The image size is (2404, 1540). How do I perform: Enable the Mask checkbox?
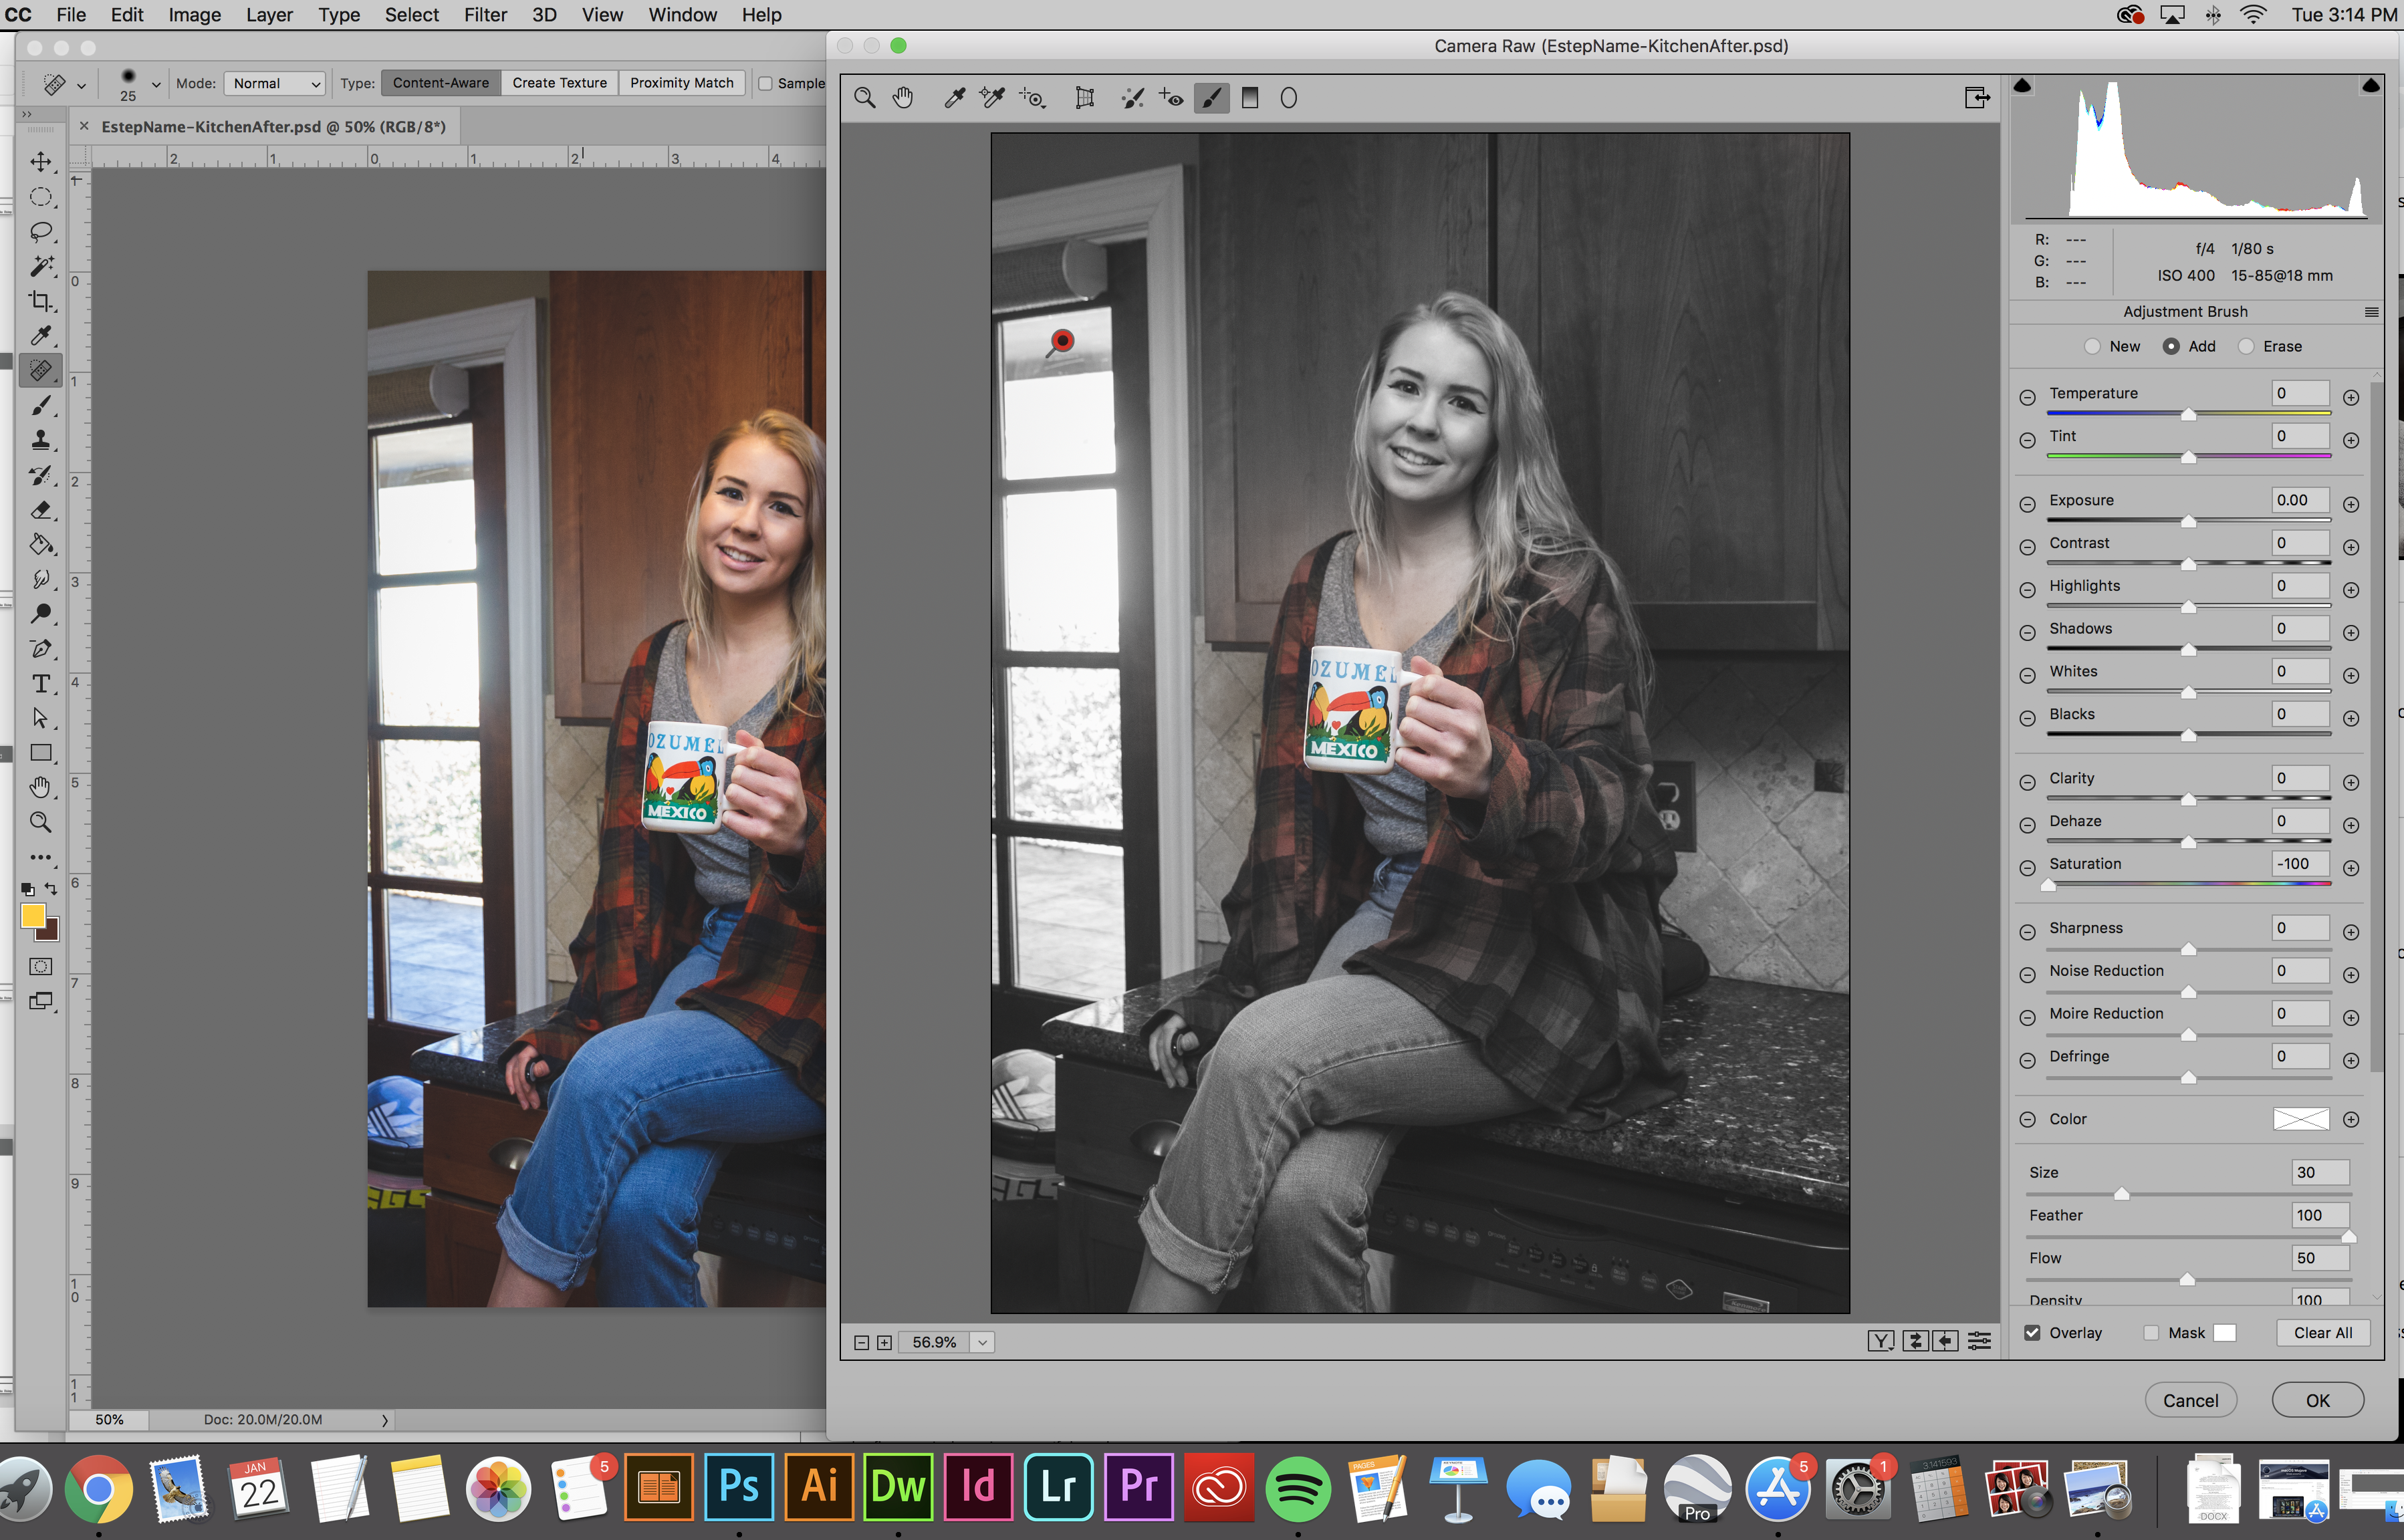(2151, 1333)
